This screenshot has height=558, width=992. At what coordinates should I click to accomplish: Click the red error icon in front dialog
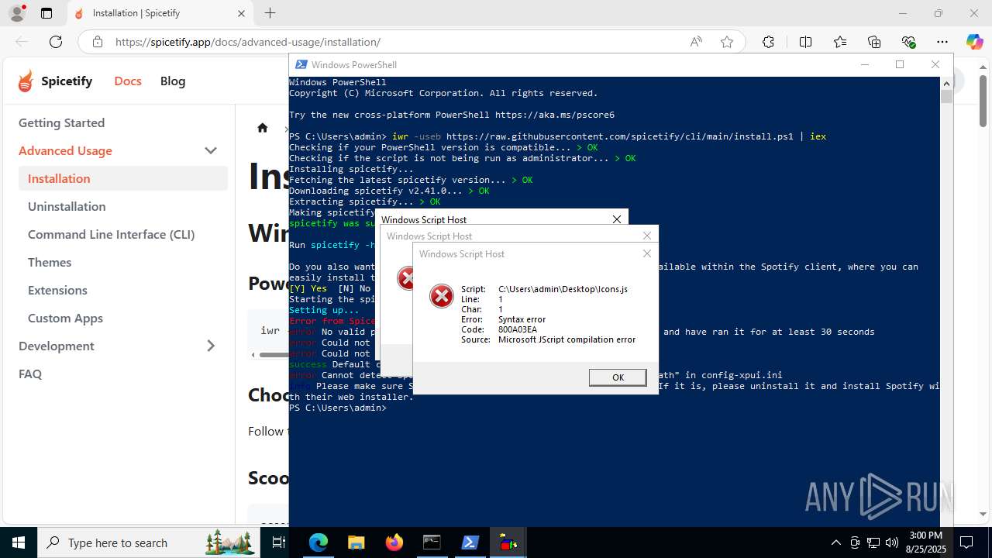(441, 295)
